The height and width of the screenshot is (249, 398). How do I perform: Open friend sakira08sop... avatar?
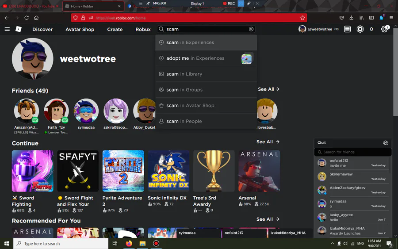click(x=116, y=111)
